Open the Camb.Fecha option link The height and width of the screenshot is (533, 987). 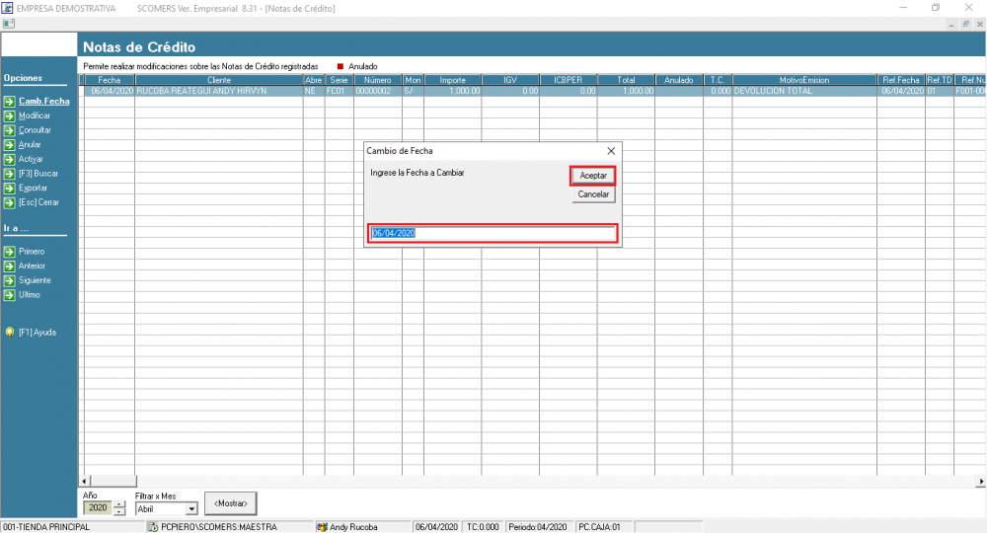point(44,101)
